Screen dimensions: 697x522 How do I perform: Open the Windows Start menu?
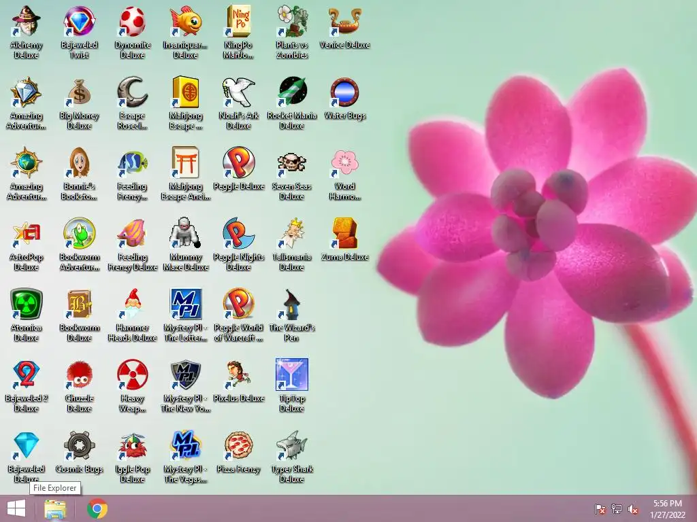click(x=16, y=508)
